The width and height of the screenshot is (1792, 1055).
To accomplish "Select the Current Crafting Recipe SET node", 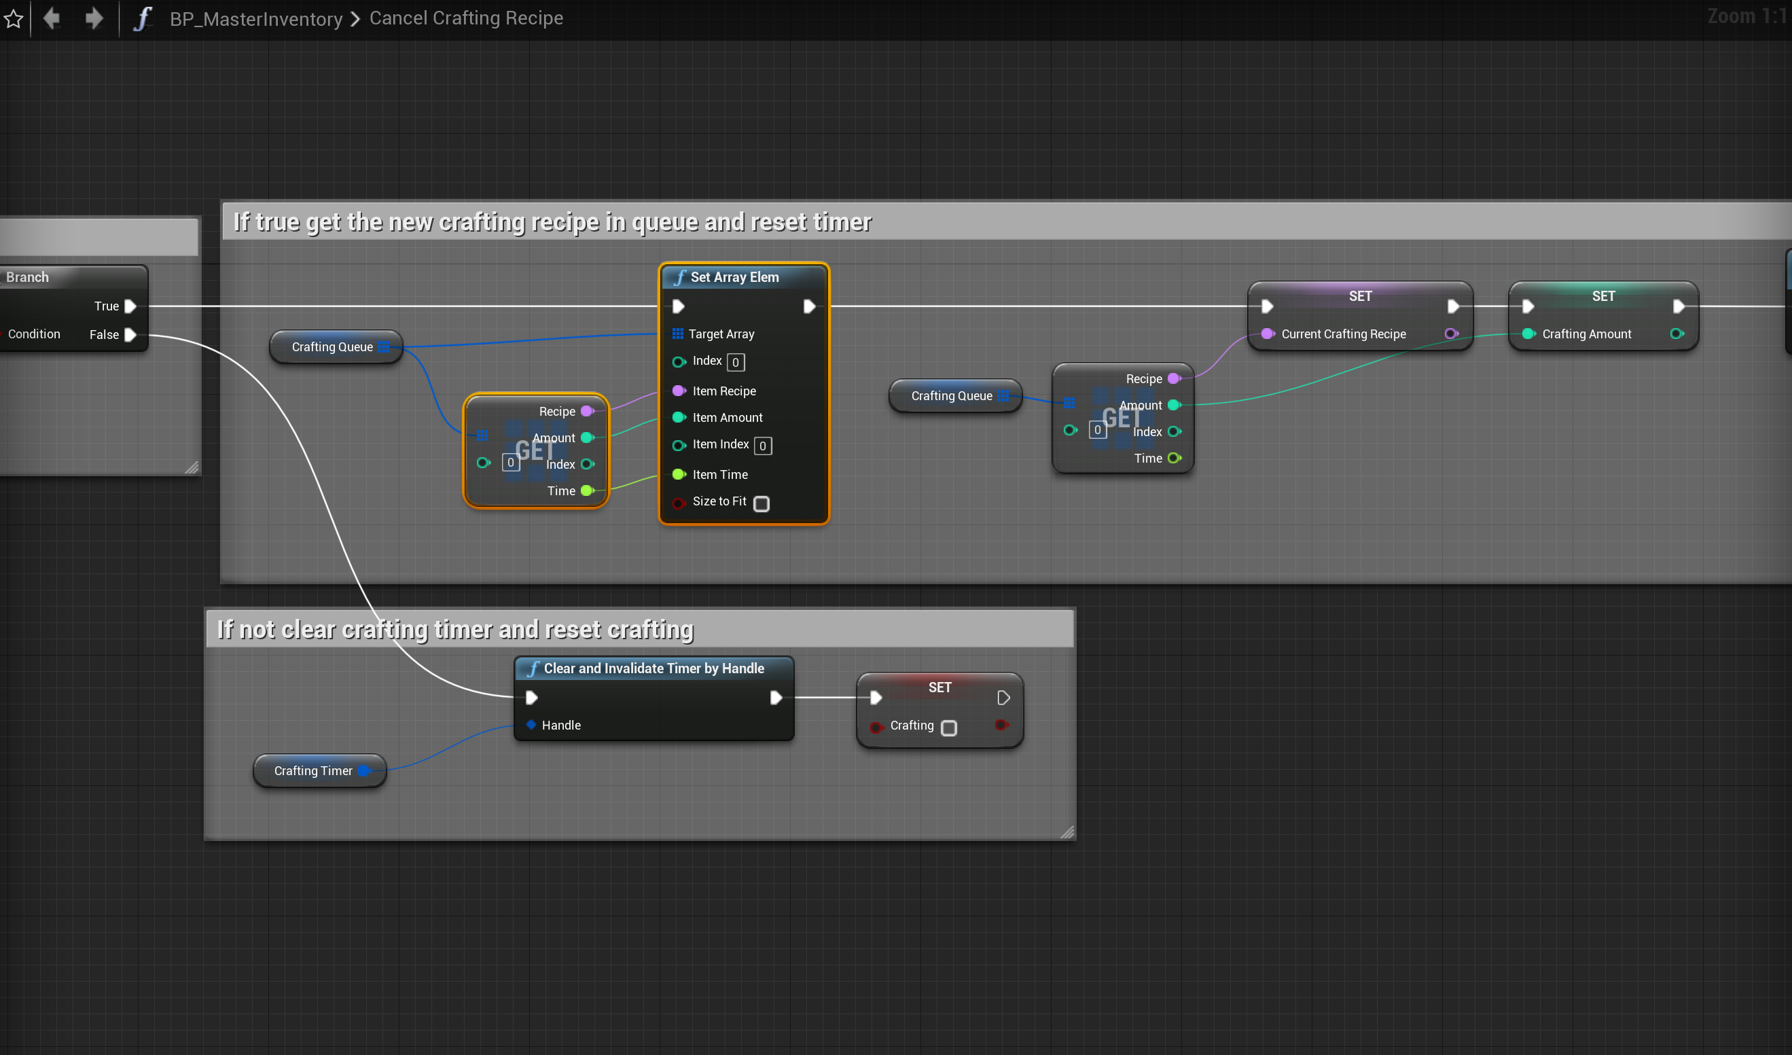I will [1360, 296].
